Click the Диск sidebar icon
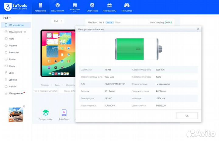 click(6, 73)
